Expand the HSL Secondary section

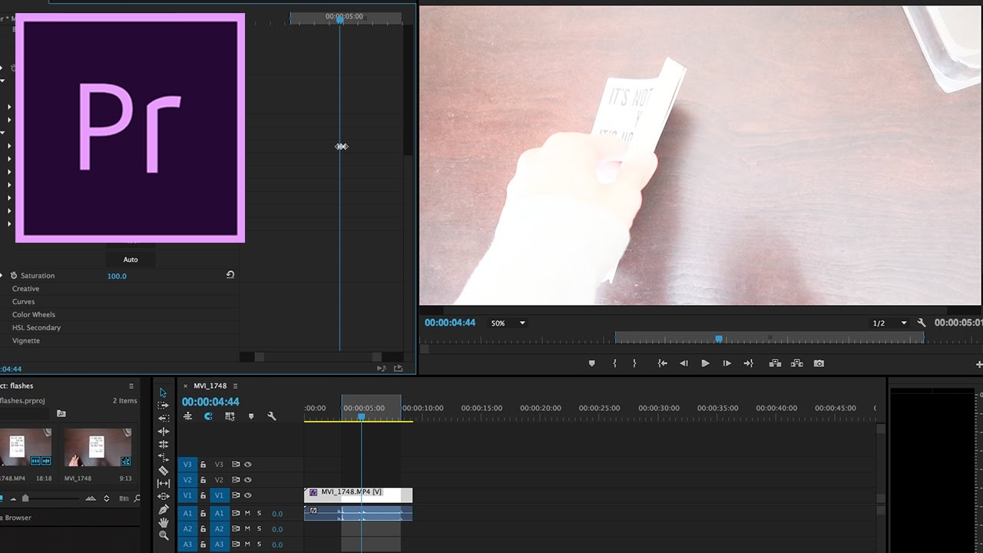36,328
